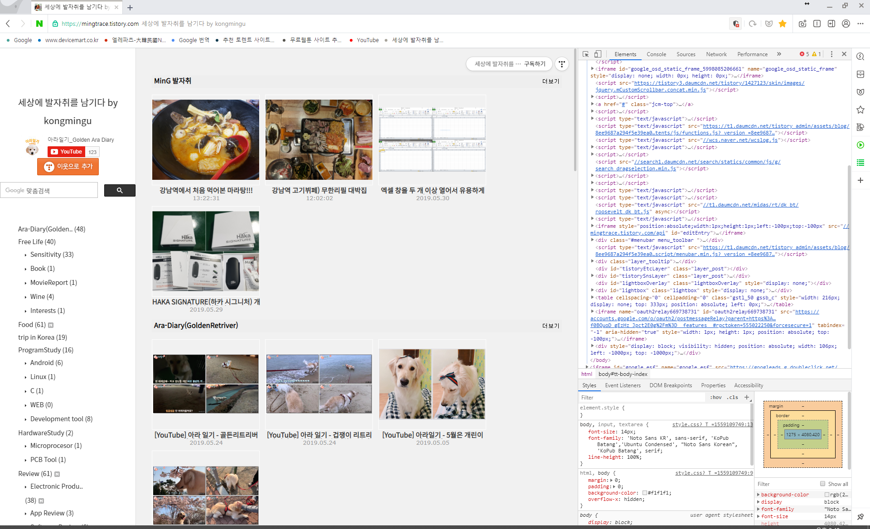Click the green play icon in the sidebar

(x=860, y=145)
